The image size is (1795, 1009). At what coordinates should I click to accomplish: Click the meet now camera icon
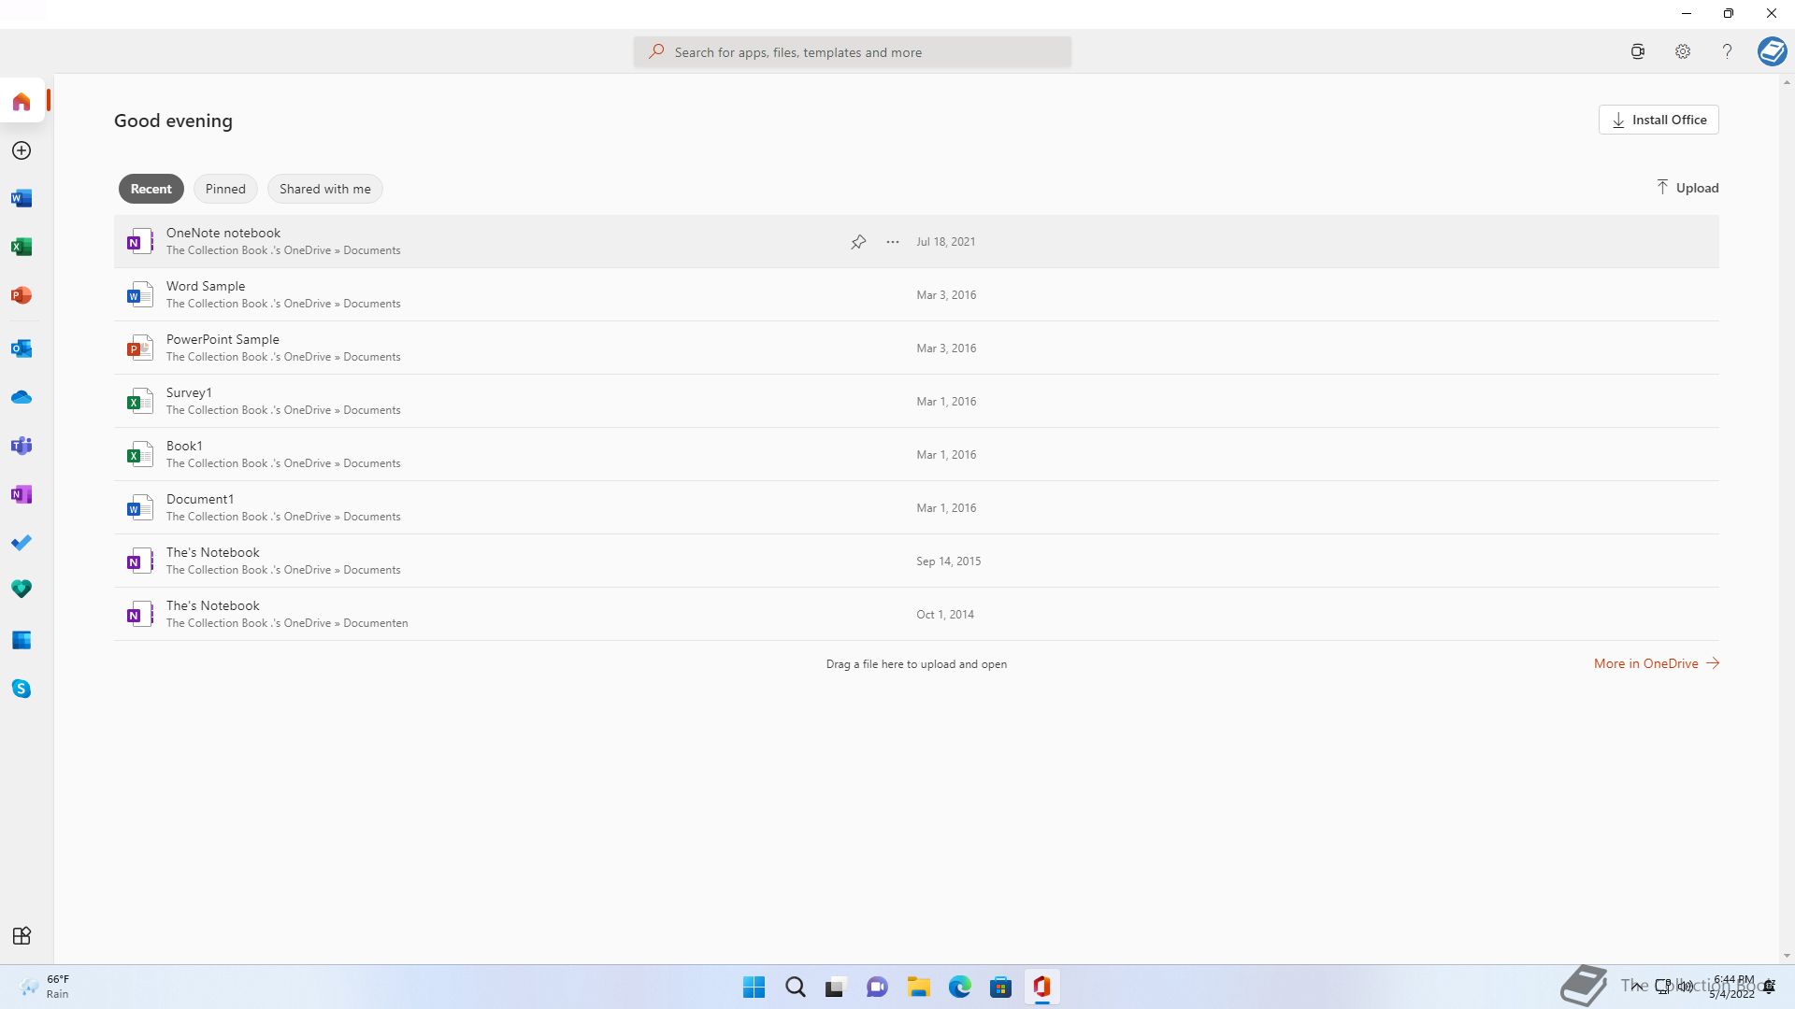tap(1638, 51)
